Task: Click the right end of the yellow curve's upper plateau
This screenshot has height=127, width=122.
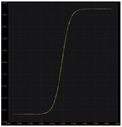Action: coord(112,9)
